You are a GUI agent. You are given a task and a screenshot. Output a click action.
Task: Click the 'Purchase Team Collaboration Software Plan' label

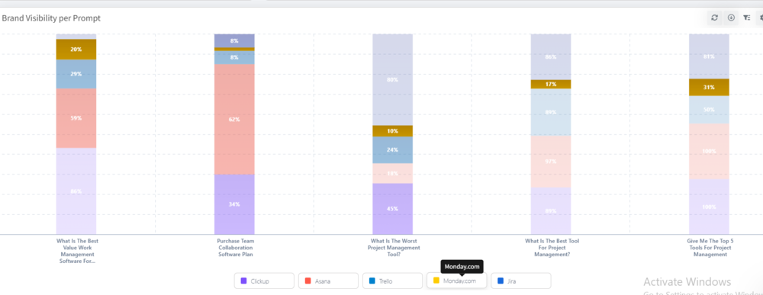[x=234, y=248]
